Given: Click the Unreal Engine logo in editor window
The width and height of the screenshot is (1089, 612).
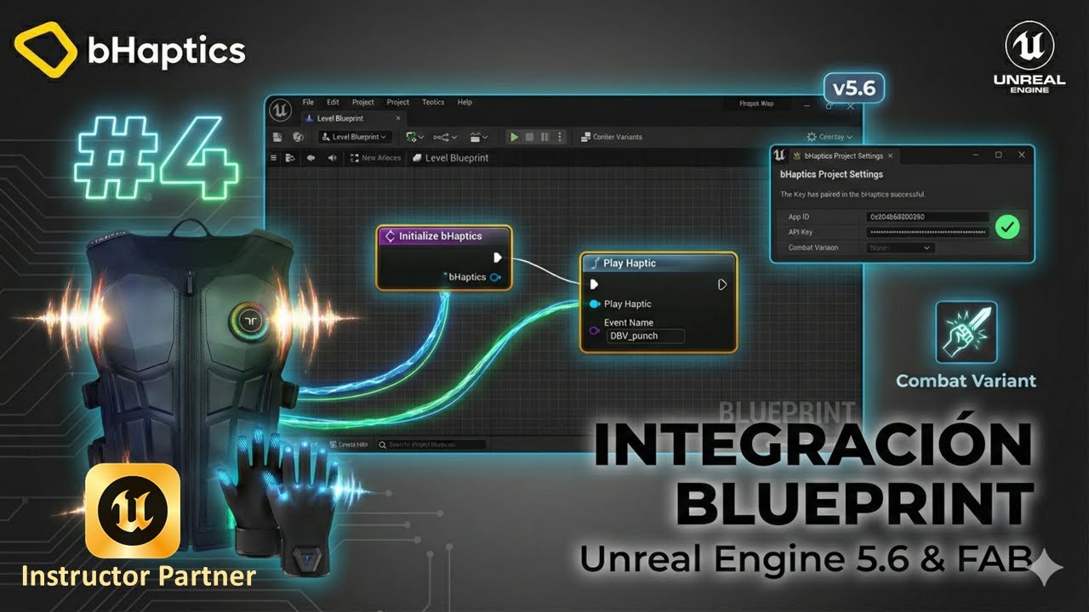Looking at the screenshot, I should (x=280, y=109).
